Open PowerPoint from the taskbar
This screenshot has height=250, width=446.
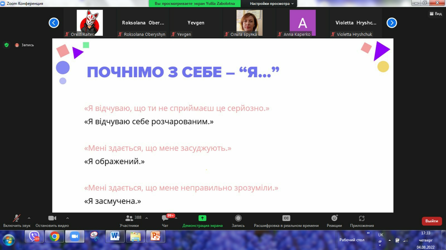click(156, 237)
